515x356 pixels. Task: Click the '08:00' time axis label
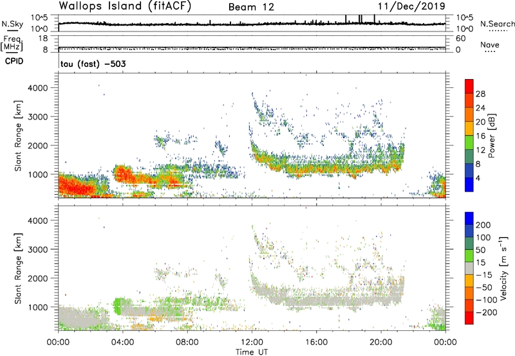pyautogui.click(x=187, y=343)
